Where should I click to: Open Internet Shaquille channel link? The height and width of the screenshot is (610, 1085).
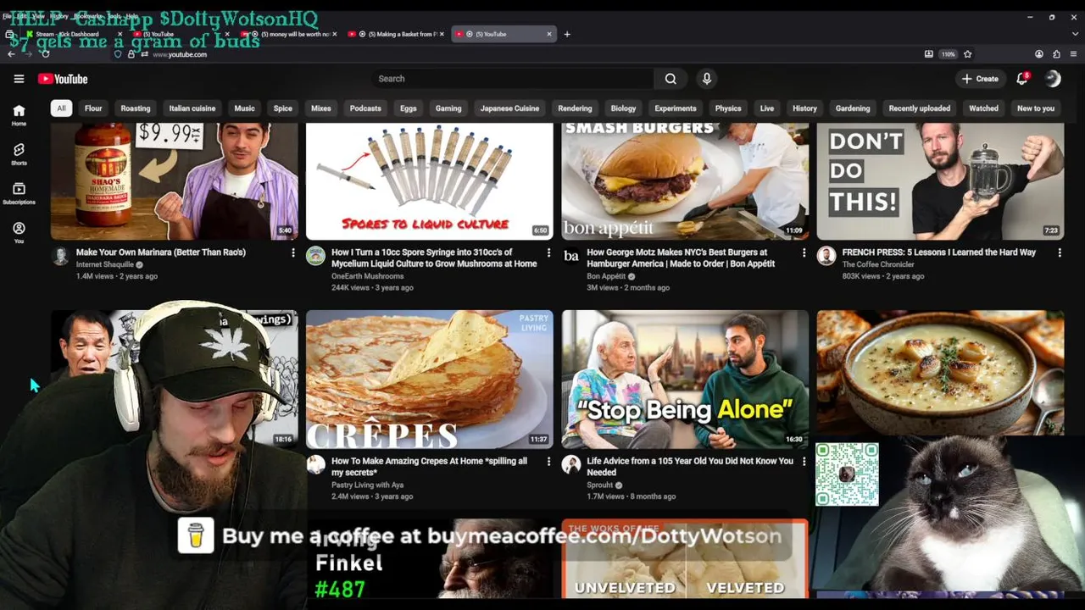[x=105, y=264]
